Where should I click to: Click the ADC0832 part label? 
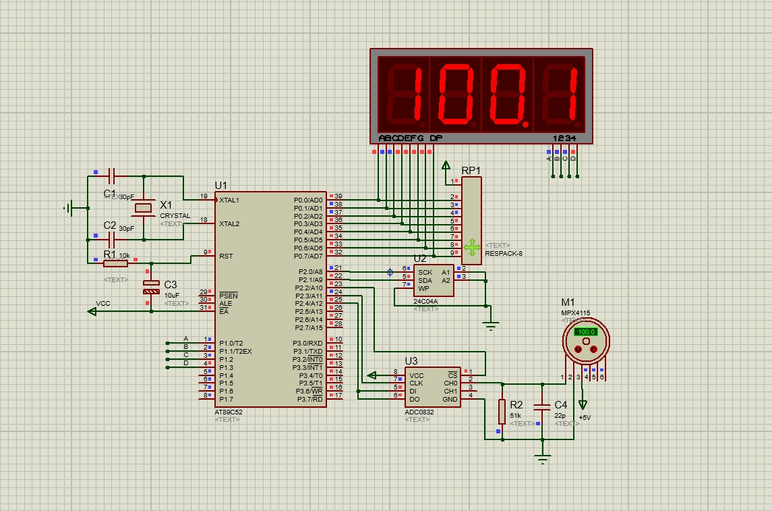pos(419,412)
